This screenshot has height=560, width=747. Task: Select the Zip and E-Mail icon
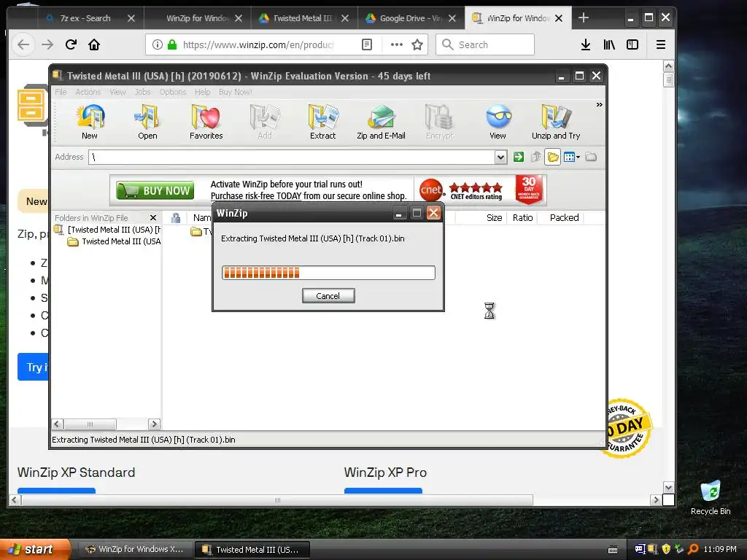tap(381, 122)
